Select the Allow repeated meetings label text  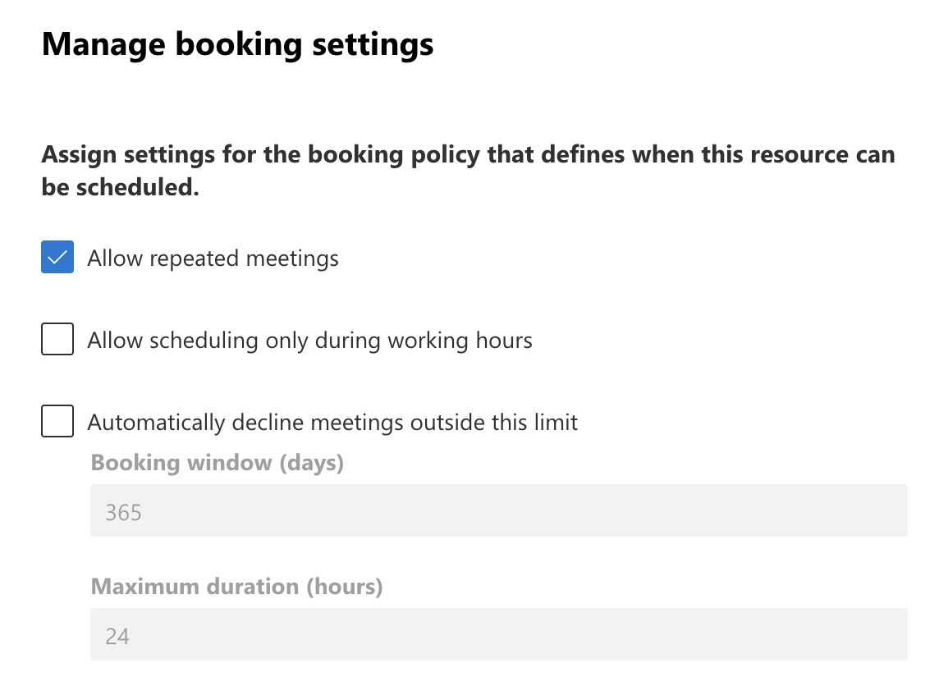(x=213, y=259)
